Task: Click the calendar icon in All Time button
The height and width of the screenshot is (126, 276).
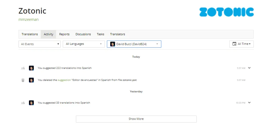Action: click(234, 44)
